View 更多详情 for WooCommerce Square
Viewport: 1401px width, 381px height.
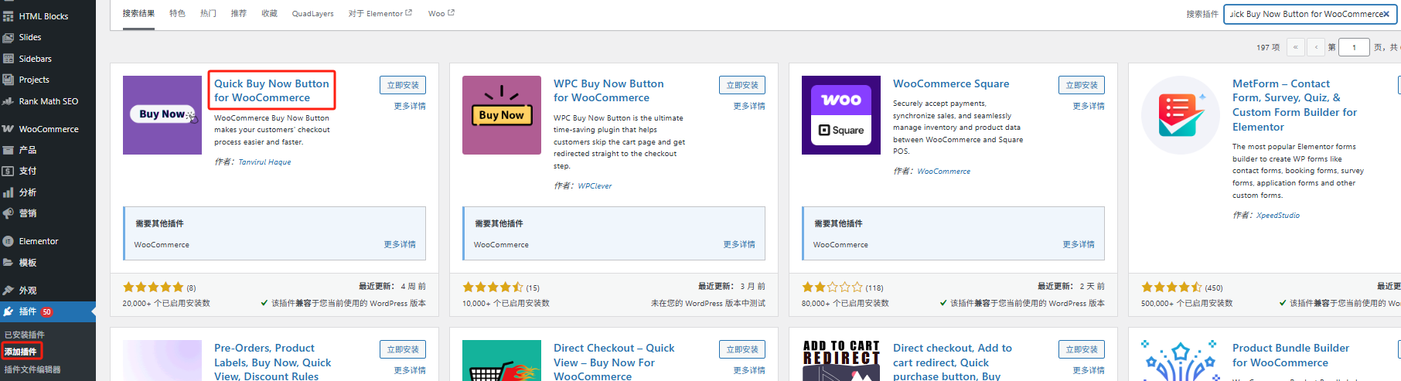tap(1089, 106)
